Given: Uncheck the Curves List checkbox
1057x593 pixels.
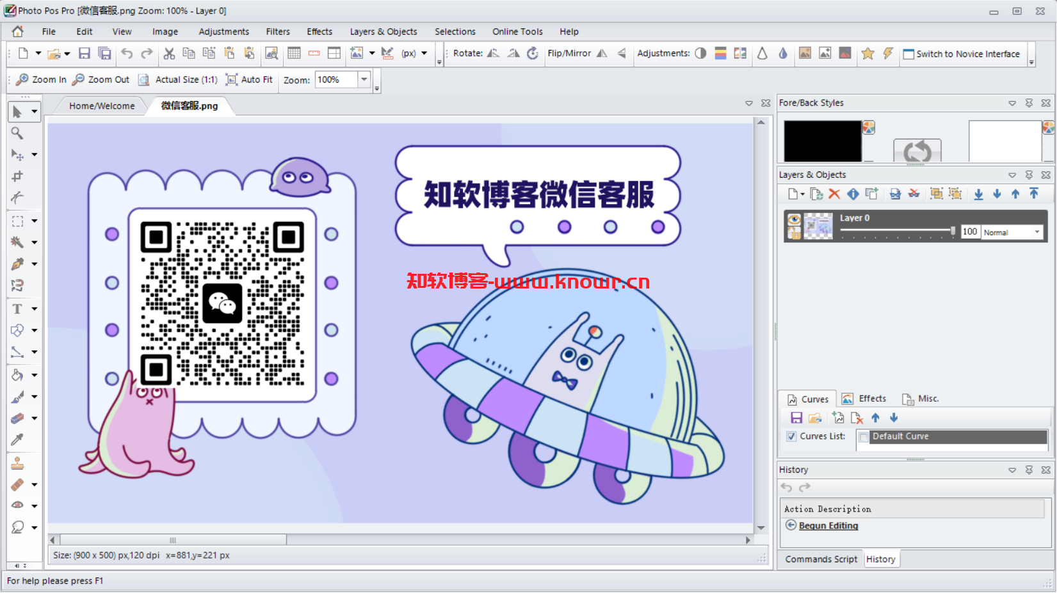Looking at the screenshot, I should point(791,436).
